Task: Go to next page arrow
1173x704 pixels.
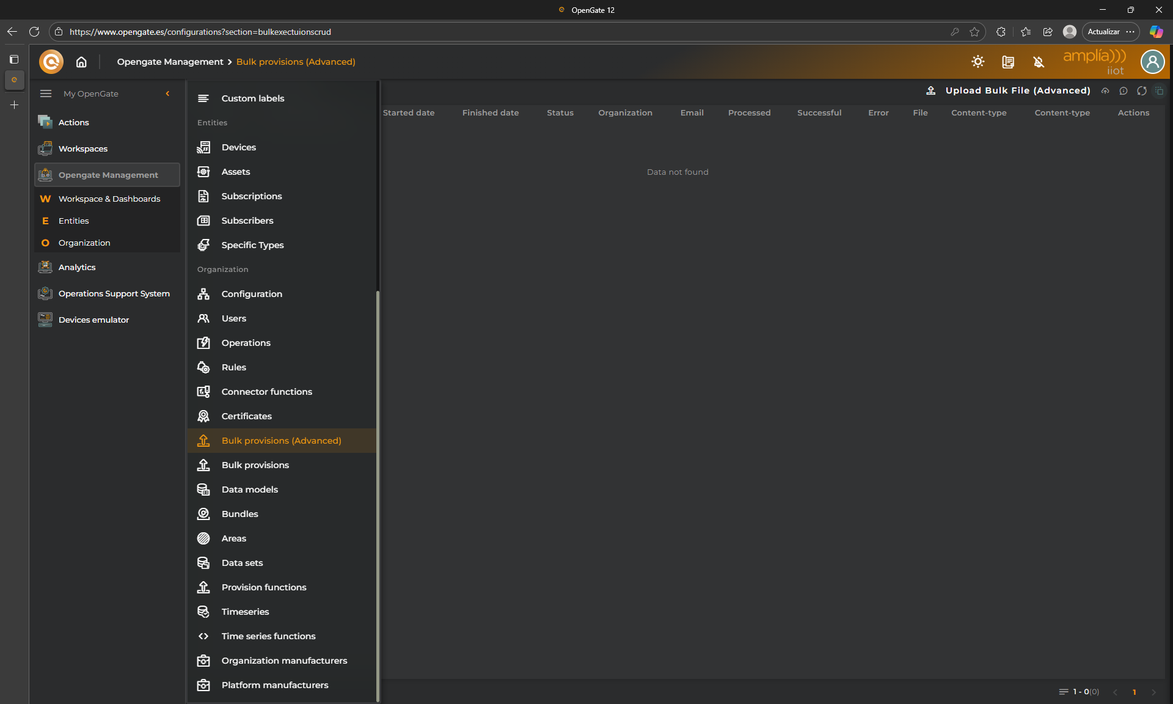Action: [x=1153, y=692]
